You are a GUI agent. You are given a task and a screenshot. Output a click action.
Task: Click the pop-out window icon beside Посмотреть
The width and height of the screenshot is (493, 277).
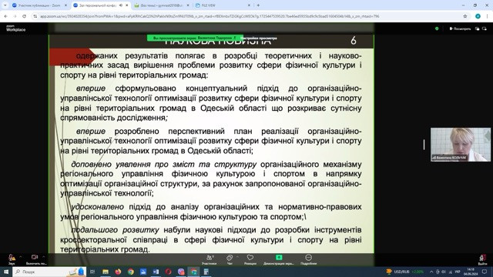(478, 28)
